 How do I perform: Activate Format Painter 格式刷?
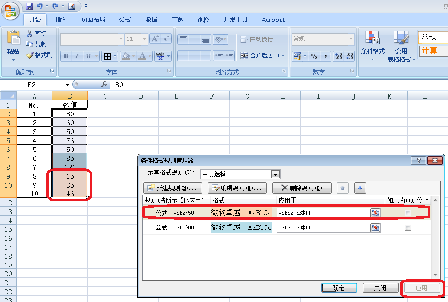click(39, 55)
